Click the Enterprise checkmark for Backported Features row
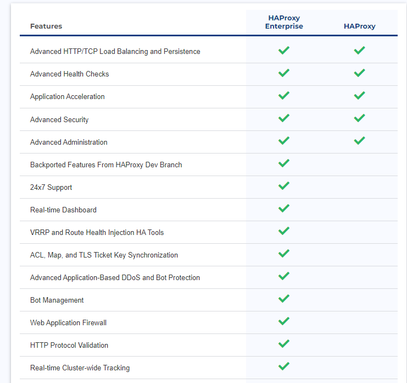This screenshot has width=407, height=383. pyautogui.click(x=284, y=163)
